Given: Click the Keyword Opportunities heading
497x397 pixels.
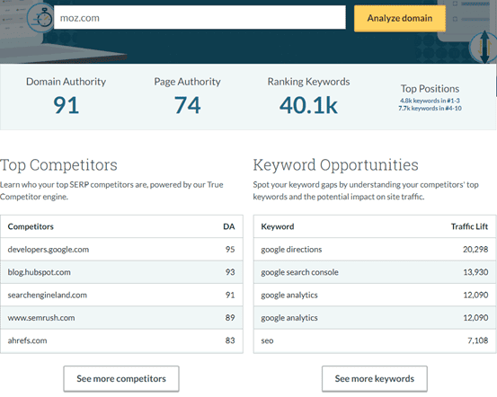Looking at the screenshot, I should click(x=335, y=165).
